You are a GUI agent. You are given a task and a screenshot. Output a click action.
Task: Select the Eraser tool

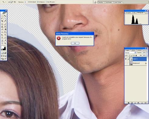(2, 29)
